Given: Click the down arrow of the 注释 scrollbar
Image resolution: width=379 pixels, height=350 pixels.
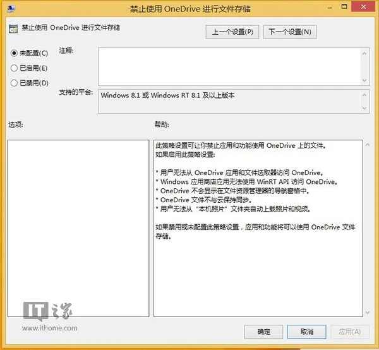Looking at the screenshot, I should pyautogui.click(x=364, y=80).
